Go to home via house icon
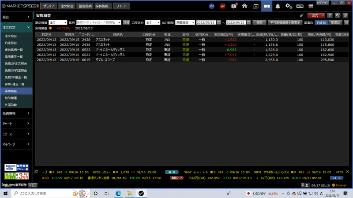353x198 pixels. point(244,6)
